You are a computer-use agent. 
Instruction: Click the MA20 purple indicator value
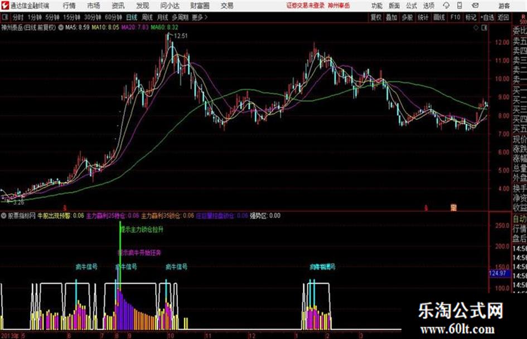[x=135, y=27]
